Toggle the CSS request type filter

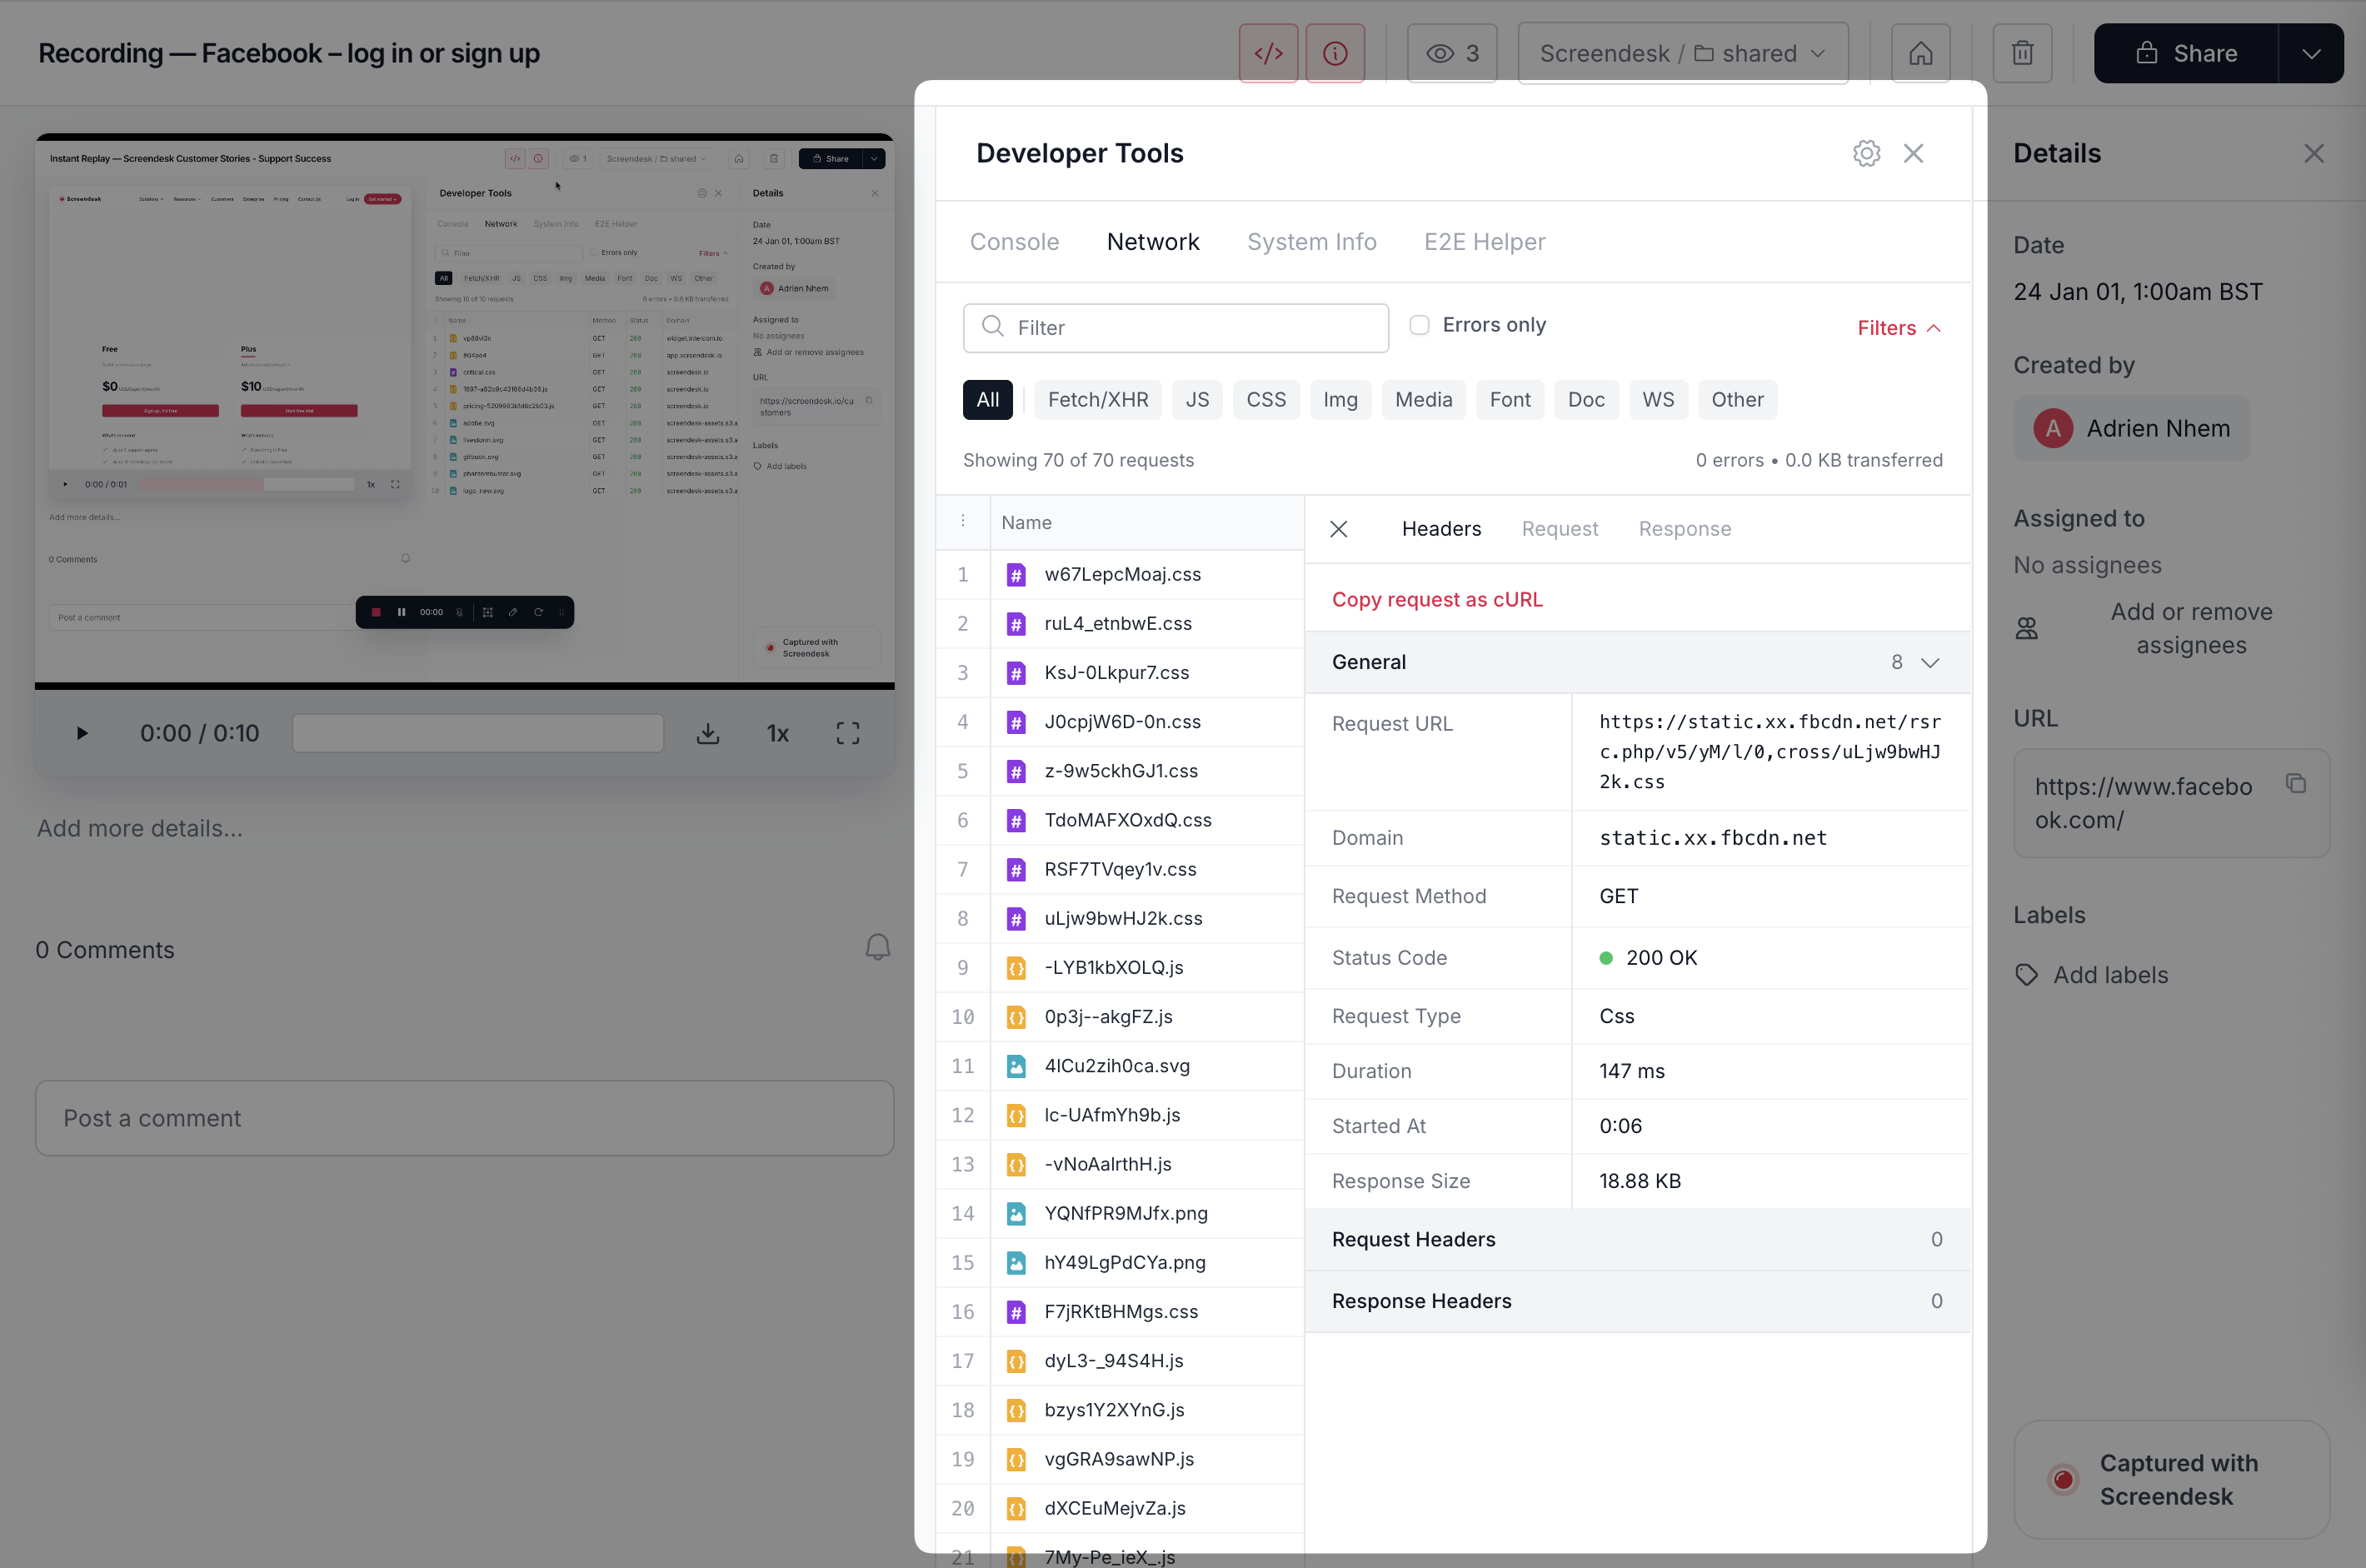tap(1265, 400)
